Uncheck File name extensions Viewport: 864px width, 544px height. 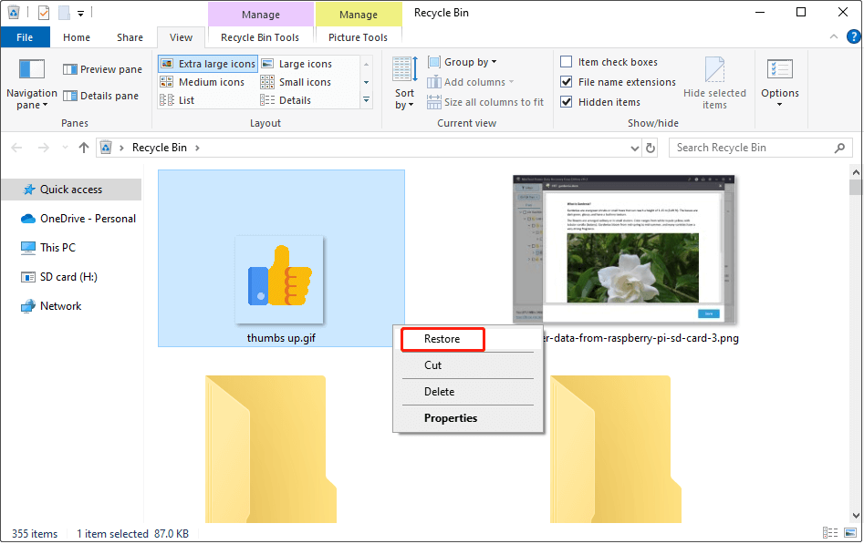(618, 82)
